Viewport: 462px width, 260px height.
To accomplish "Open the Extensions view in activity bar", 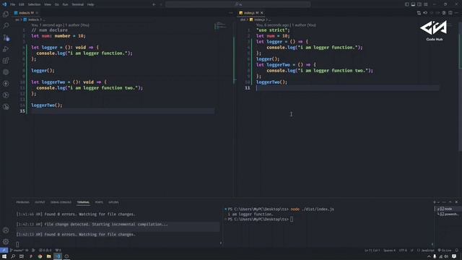I will pyautogui.click(x=6, y=61).
